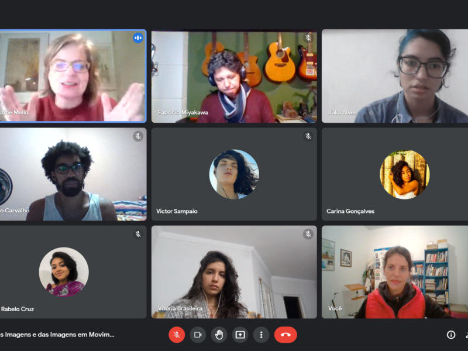Click Rabelo Cruz profile avatar
The image size is (468, 351).
pyautogui.click(x=64, y=272)
